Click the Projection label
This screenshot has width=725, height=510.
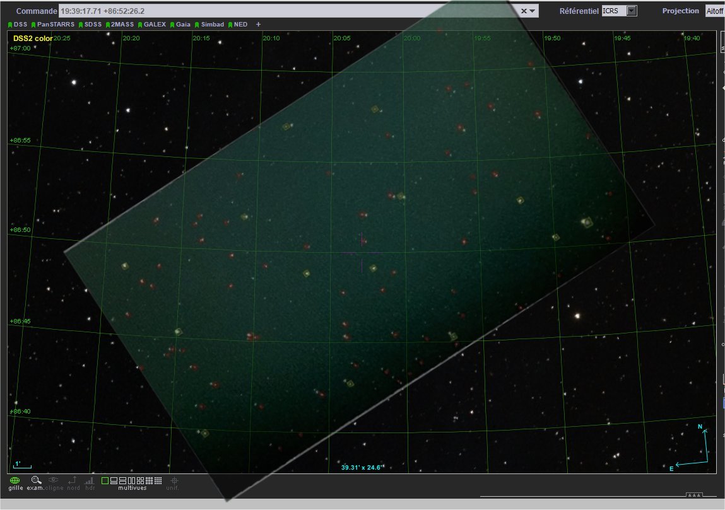681,11
